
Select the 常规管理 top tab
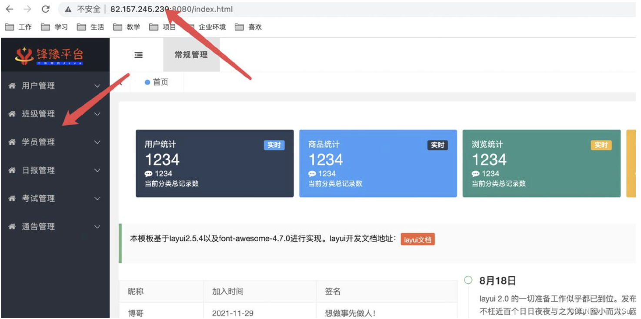point(191,55)
